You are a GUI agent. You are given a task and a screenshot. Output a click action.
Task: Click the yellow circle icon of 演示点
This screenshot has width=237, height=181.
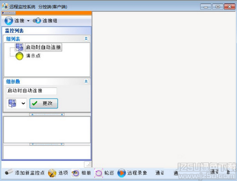[x=19, y=56]
